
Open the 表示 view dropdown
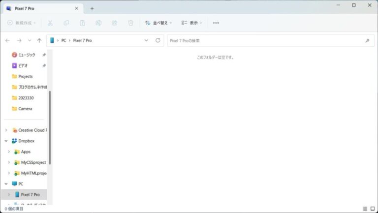point(191,23)
